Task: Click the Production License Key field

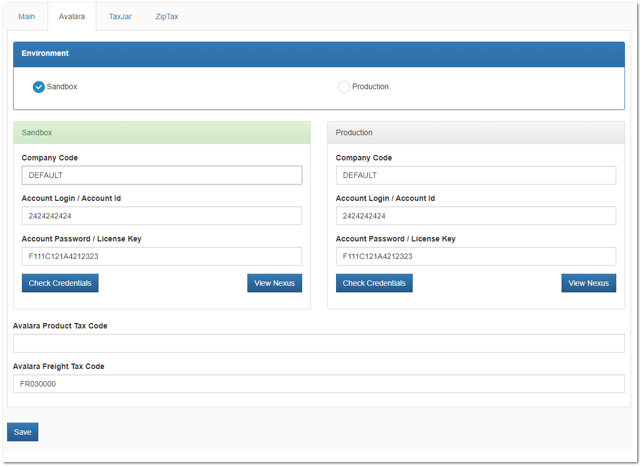Action: [x=476, y=256]
